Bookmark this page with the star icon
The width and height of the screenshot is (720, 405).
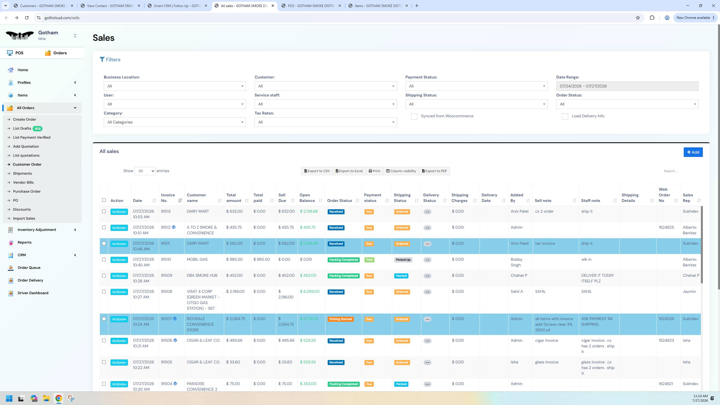[x=638, y=18]
